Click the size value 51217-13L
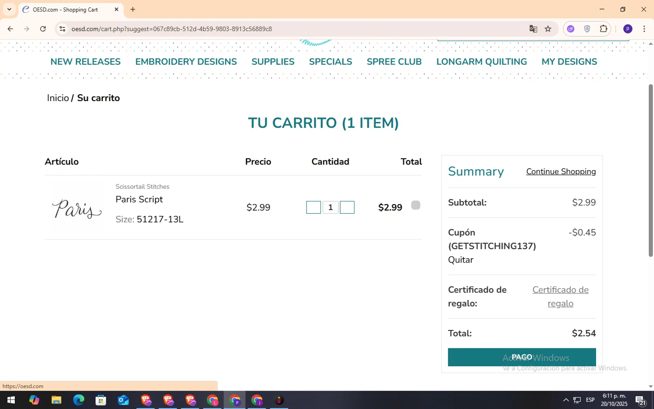Screen dimensions: 654x409 (x=160, y=219)
